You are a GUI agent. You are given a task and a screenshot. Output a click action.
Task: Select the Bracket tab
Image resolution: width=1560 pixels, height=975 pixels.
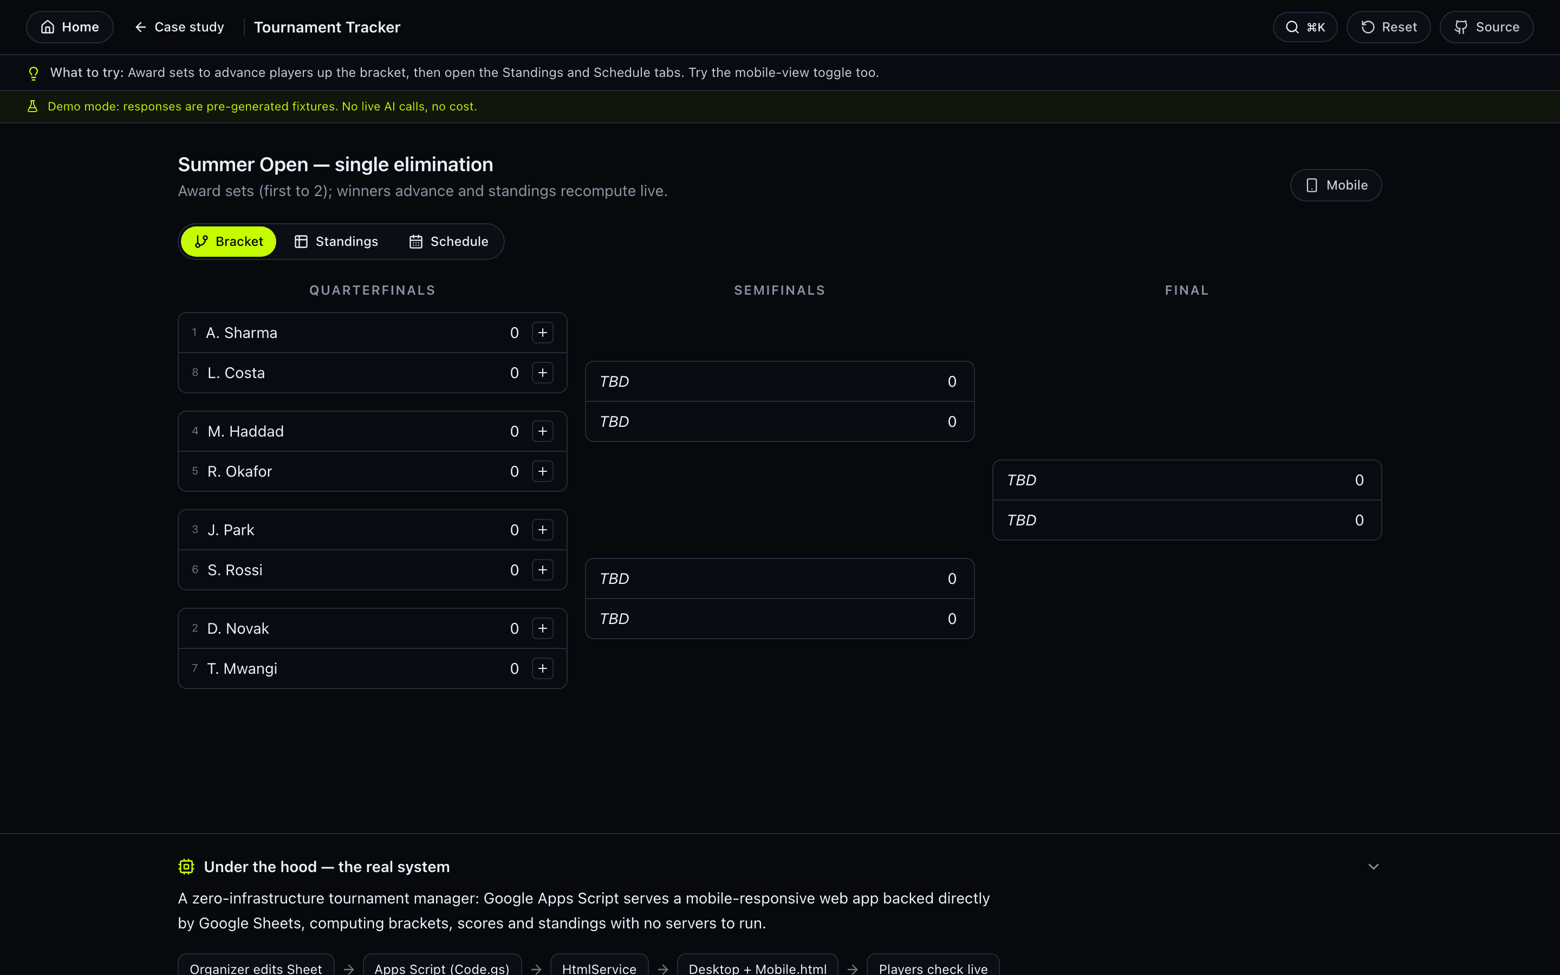point(229,242)
